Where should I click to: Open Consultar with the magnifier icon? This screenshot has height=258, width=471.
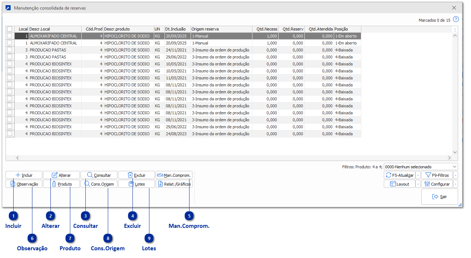pyautogui.click(x=99, y=175)
